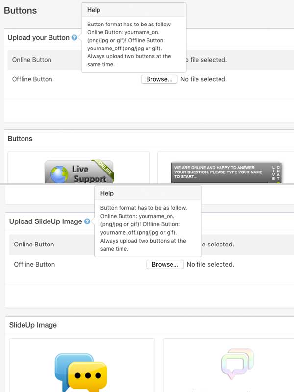This screenshot has width=294, height=392.
Task: Click Online Button label under Upload your Button
Action: click(x=32, y=60)
